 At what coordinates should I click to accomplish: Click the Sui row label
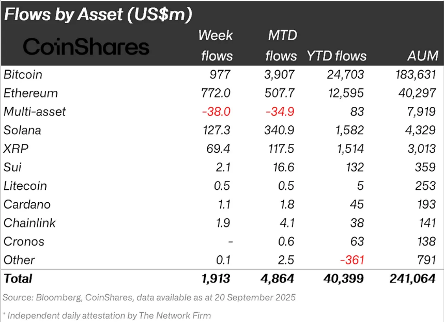coord(12,167)
